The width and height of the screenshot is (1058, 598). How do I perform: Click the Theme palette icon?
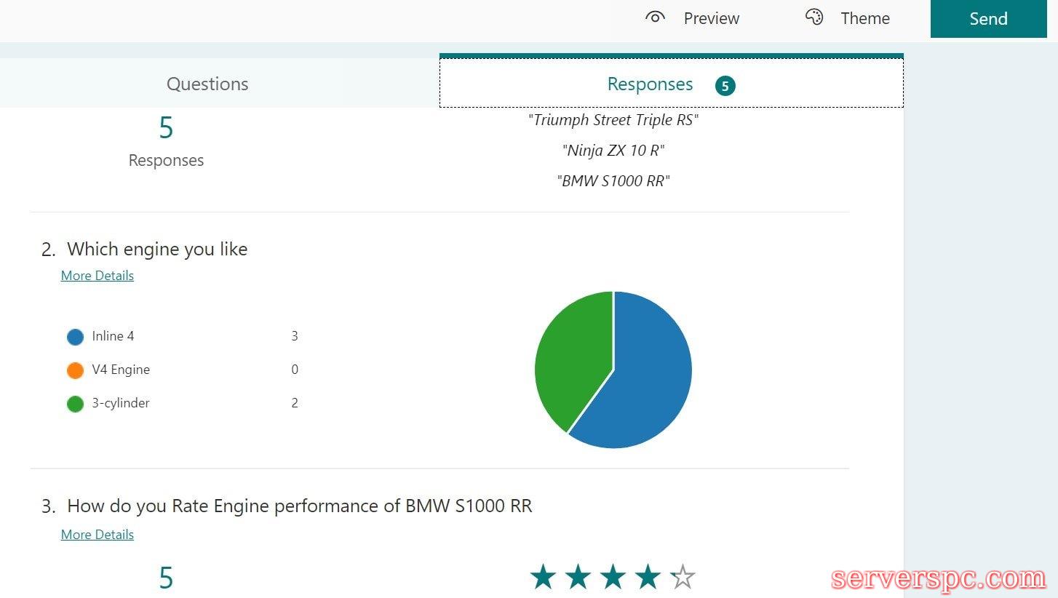tap(814, 18)
